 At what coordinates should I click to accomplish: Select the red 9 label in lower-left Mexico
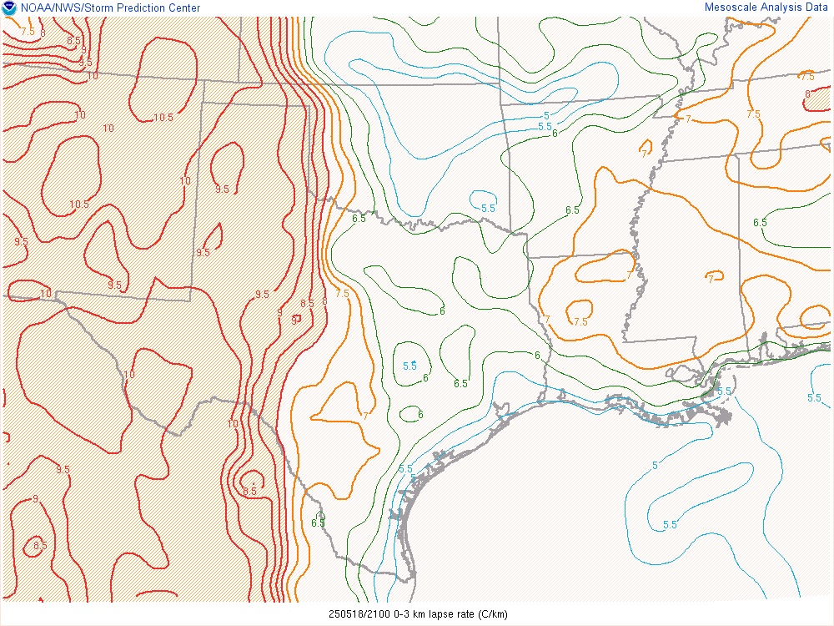(x=35, y=499)
